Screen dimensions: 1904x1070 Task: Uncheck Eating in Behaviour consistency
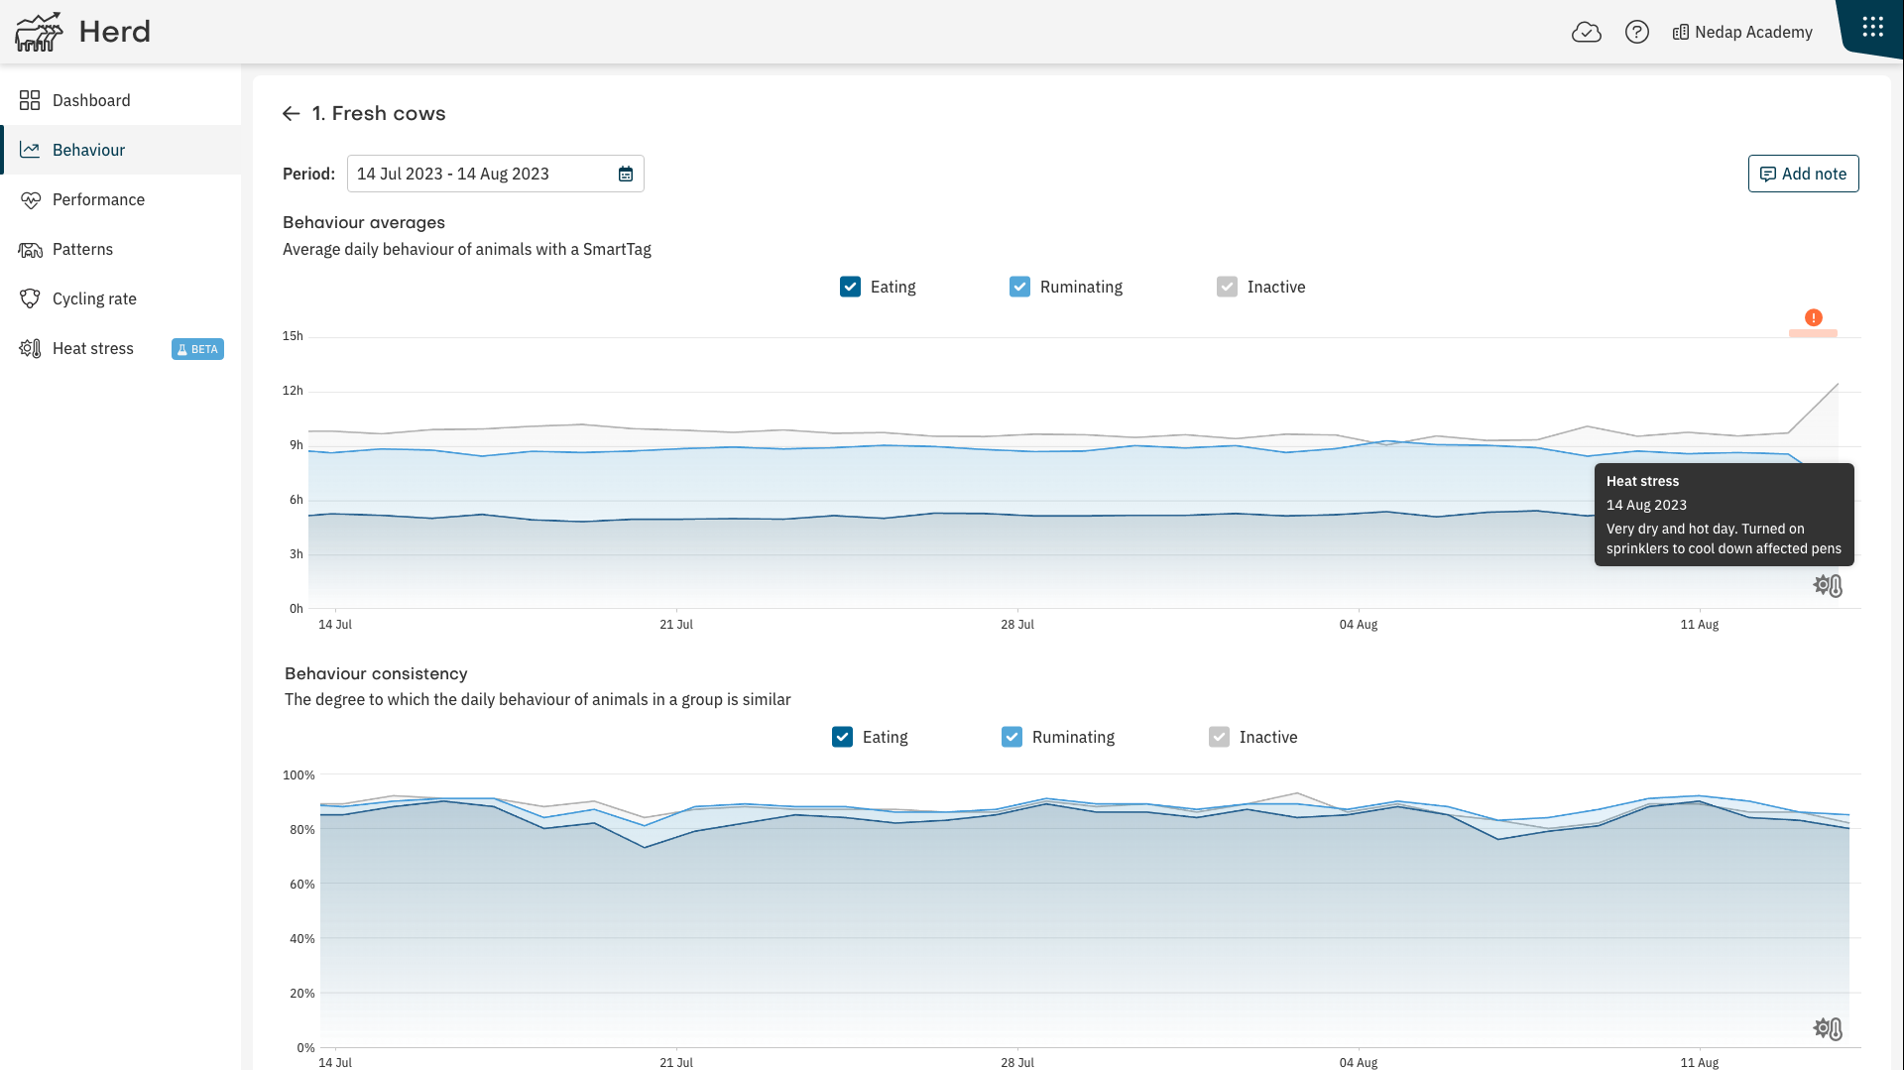tap(842, 737)
